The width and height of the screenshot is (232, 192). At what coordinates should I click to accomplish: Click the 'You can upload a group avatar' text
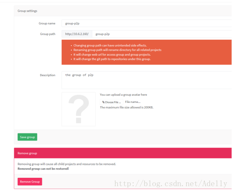click(124, 95)
